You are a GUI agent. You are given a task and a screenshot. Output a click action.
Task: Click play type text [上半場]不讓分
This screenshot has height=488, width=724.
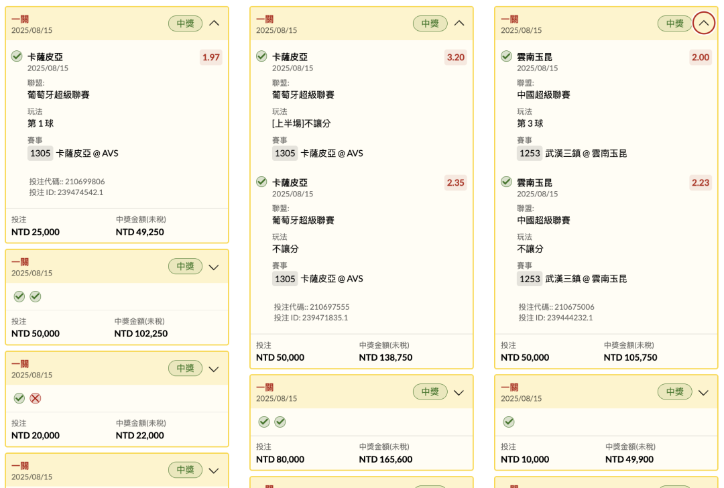(x=302, y=123)
